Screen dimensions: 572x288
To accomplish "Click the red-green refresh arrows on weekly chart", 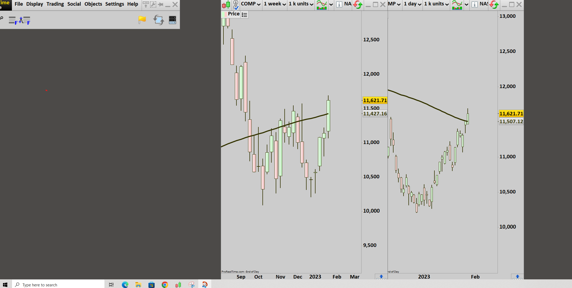I will (x=358, y=5).
